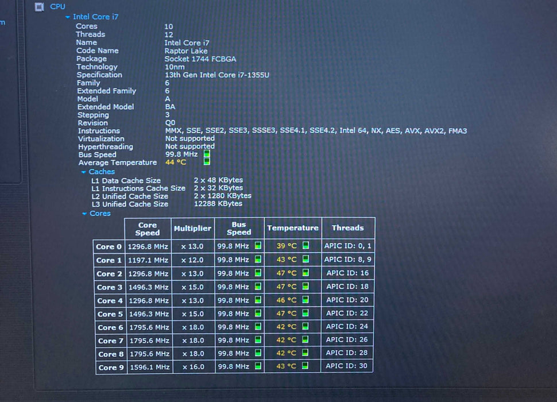The width and height of the screenshot is (557, 402).
Task: Click the Revision value Q0
Action: point(170,123)
